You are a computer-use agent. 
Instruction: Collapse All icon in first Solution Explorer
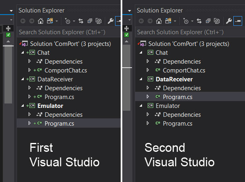[90, 21]
